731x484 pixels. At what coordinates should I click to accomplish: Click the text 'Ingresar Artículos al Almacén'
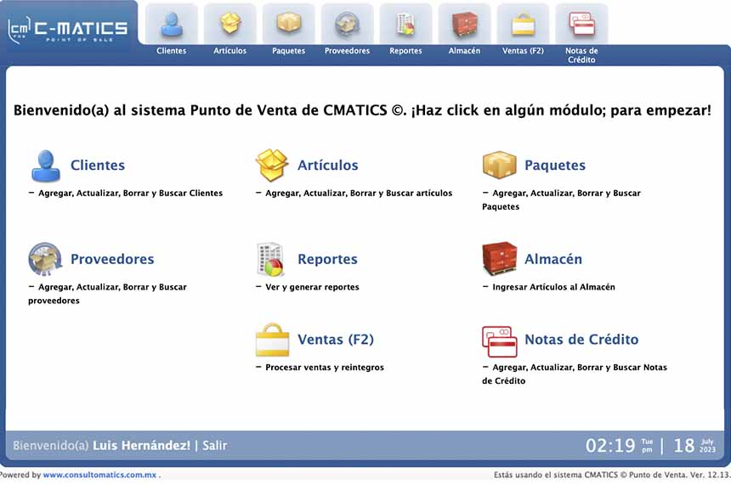coord(553,287)
